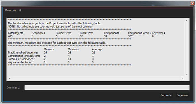Image resolution: width=196 pixels, height=104 pixels.
Task: Click the line starting 'The total number of objects'
Action: (54, 23)
